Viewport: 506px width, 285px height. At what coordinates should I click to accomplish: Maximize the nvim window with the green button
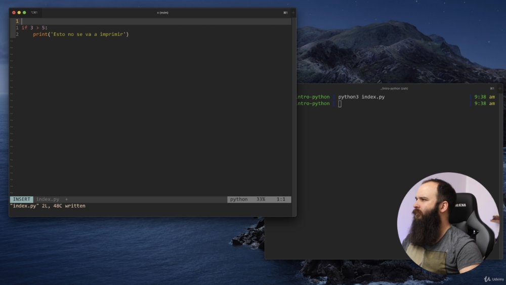point(24,13)
